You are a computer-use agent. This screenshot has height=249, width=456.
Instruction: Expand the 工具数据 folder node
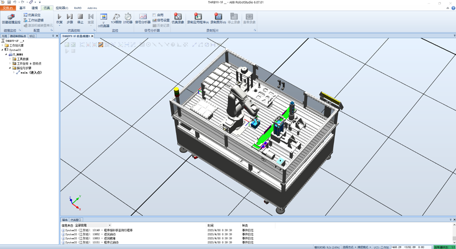(10, 59)
